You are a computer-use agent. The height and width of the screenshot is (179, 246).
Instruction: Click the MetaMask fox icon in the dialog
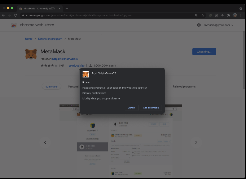[x=85, y=75]
